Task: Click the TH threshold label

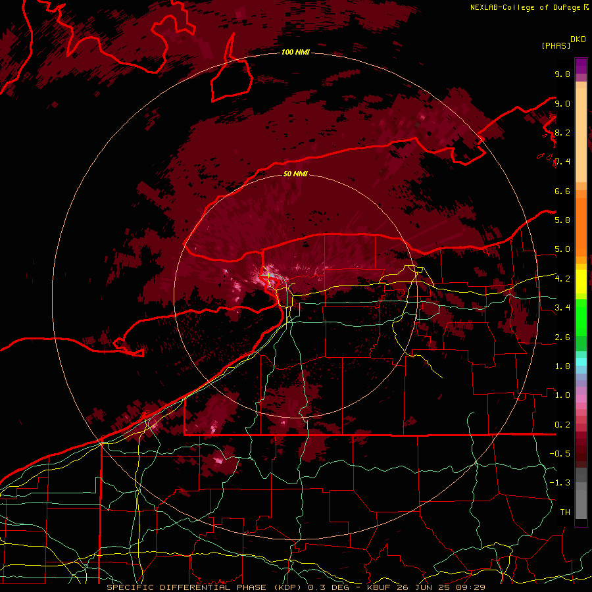Action: pyautogui.click(x=565, y=512)
